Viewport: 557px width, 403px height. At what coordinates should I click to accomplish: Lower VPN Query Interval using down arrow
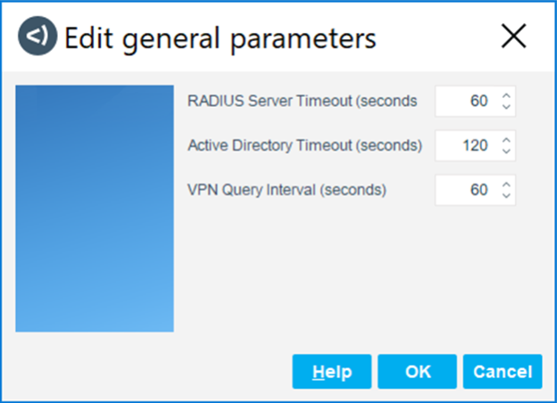click(x=506, y=196)
